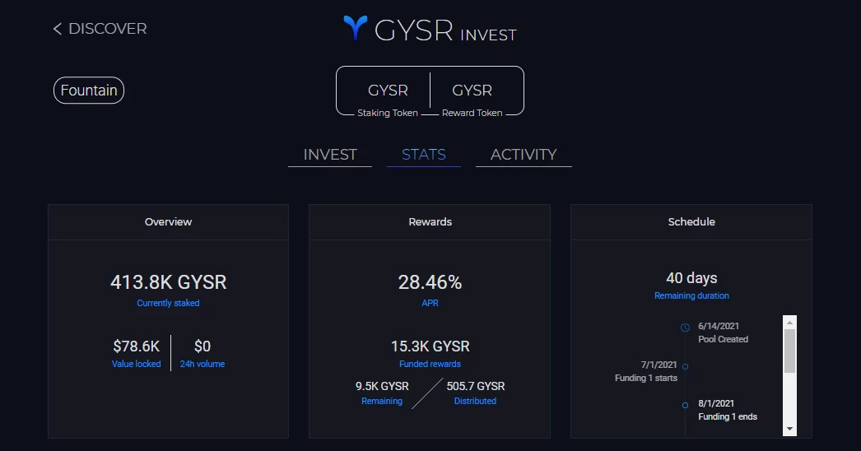861x451 pixels.
Task: Click the GYSR INVEST title text
Action: [445, 30]
